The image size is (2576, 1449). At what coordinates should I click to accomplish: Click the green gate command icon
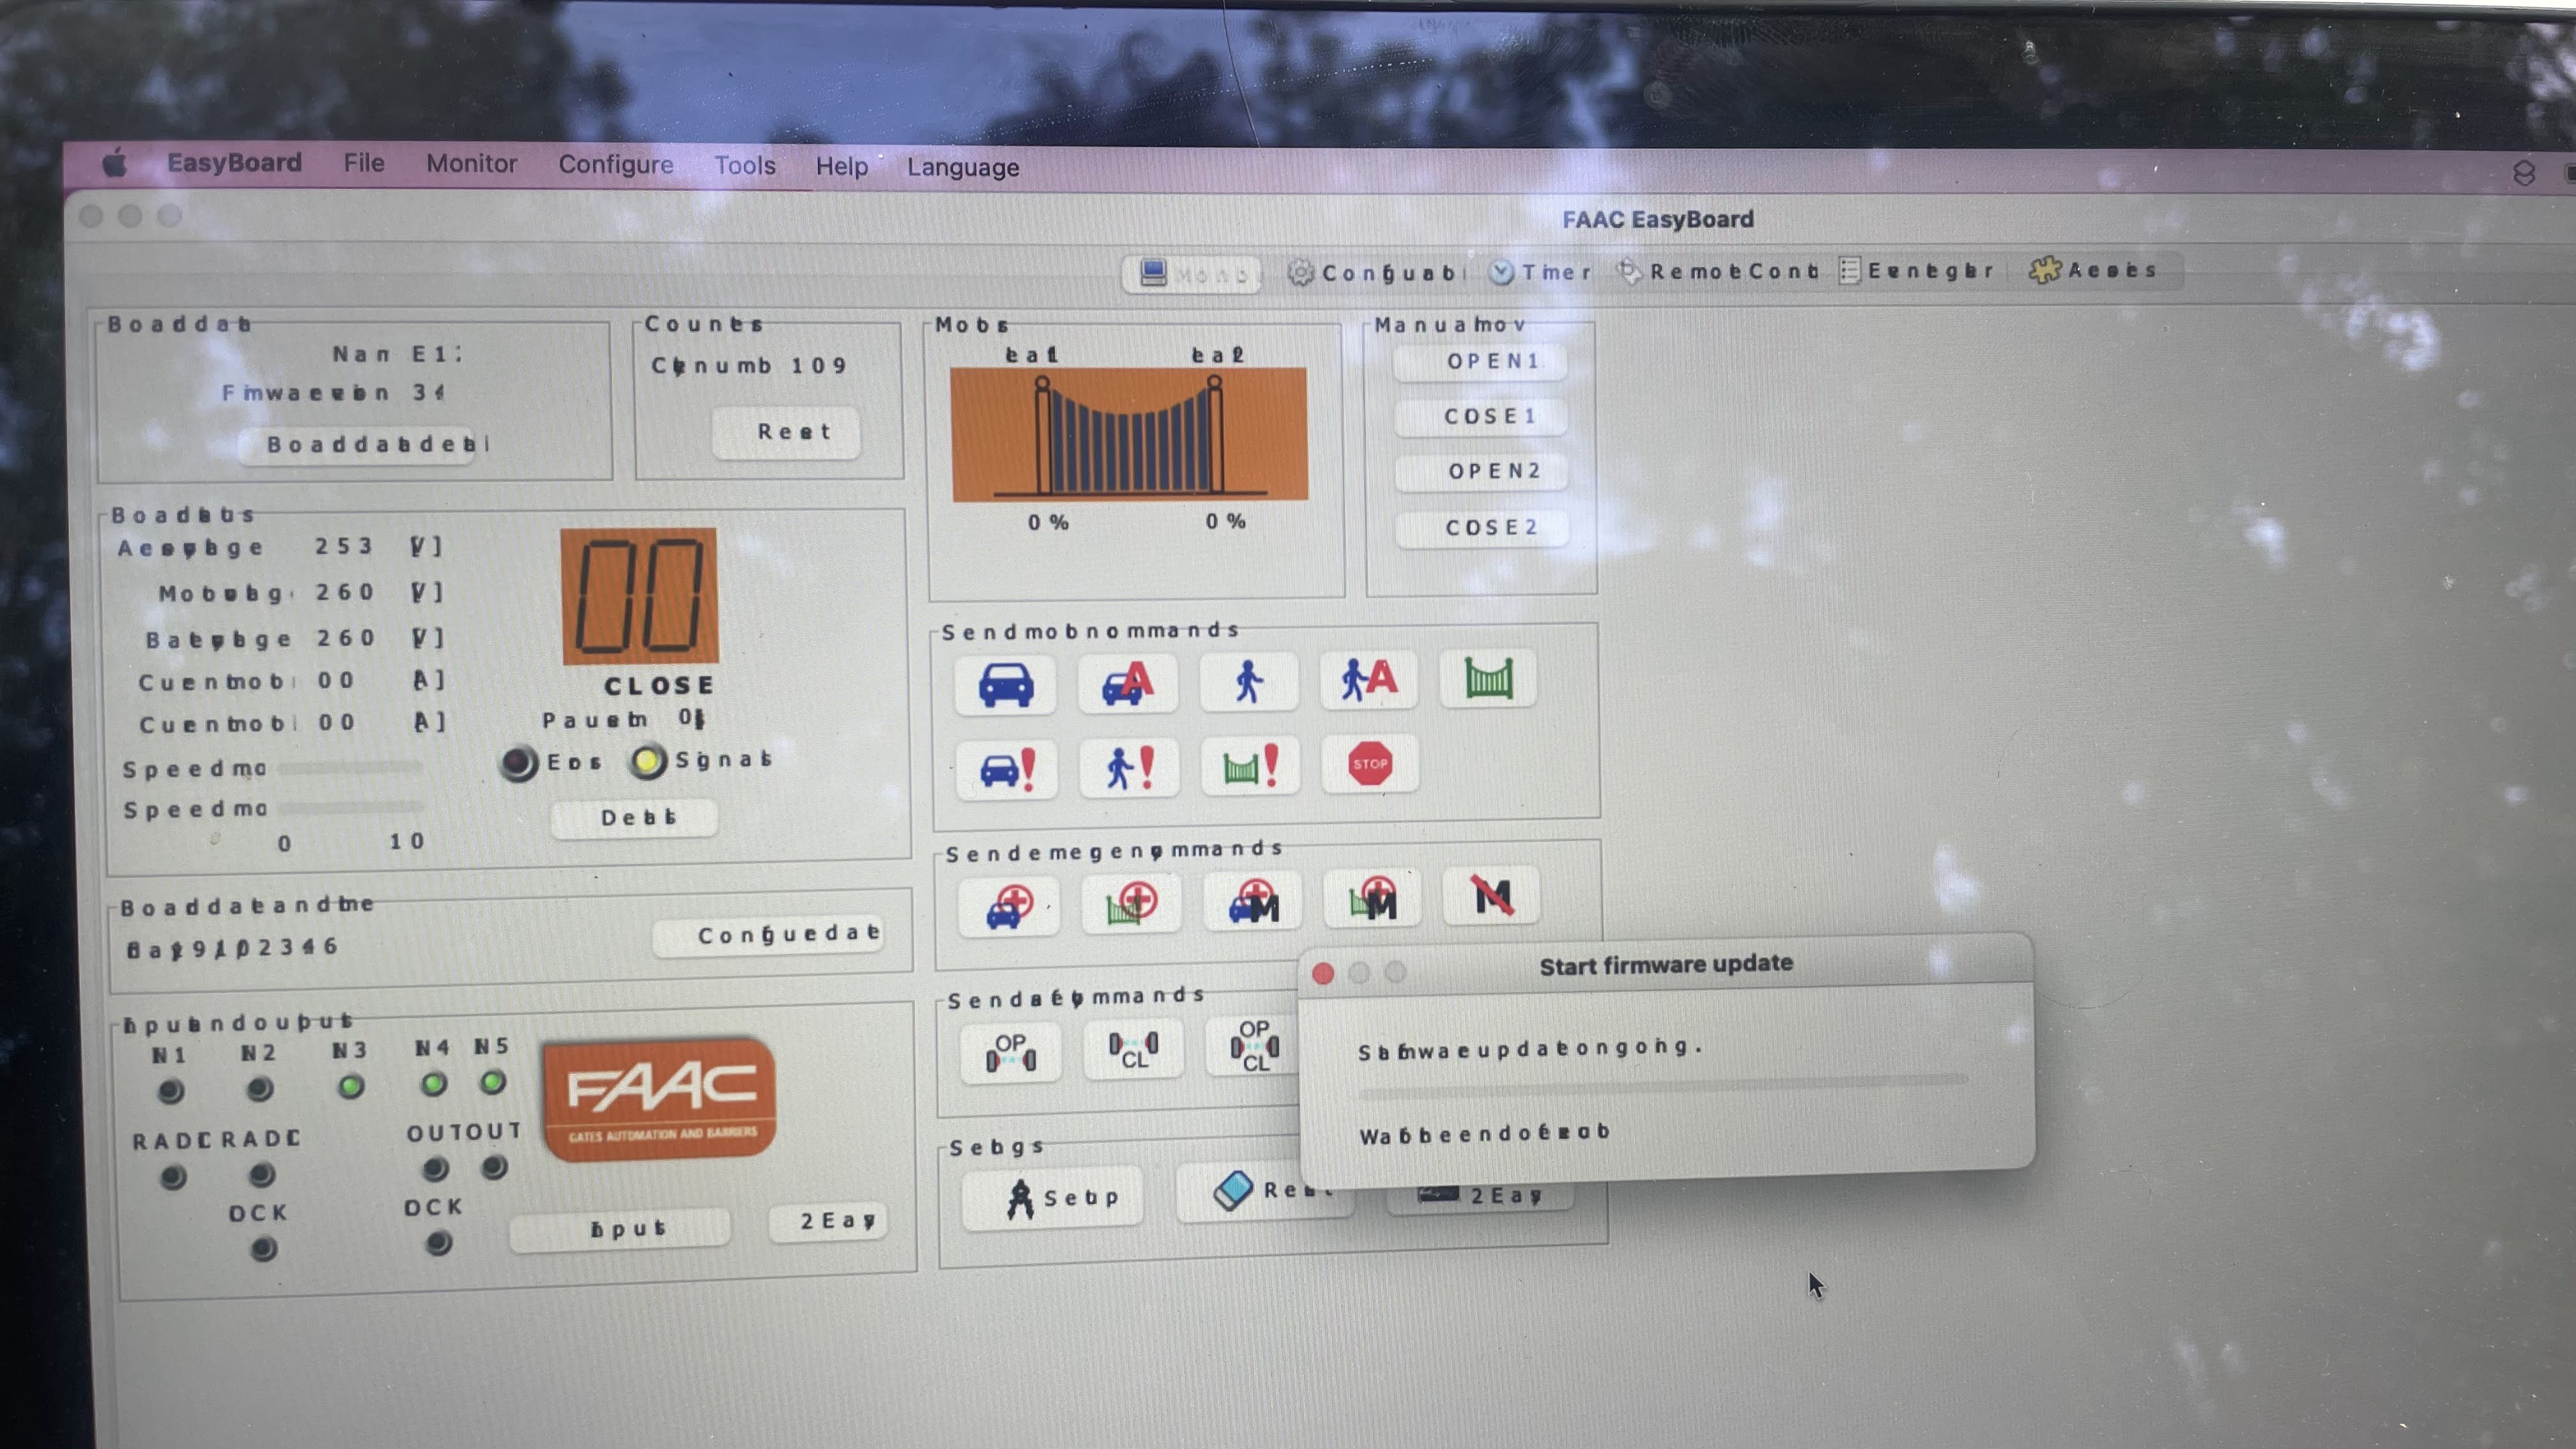tap(1488, 679)
